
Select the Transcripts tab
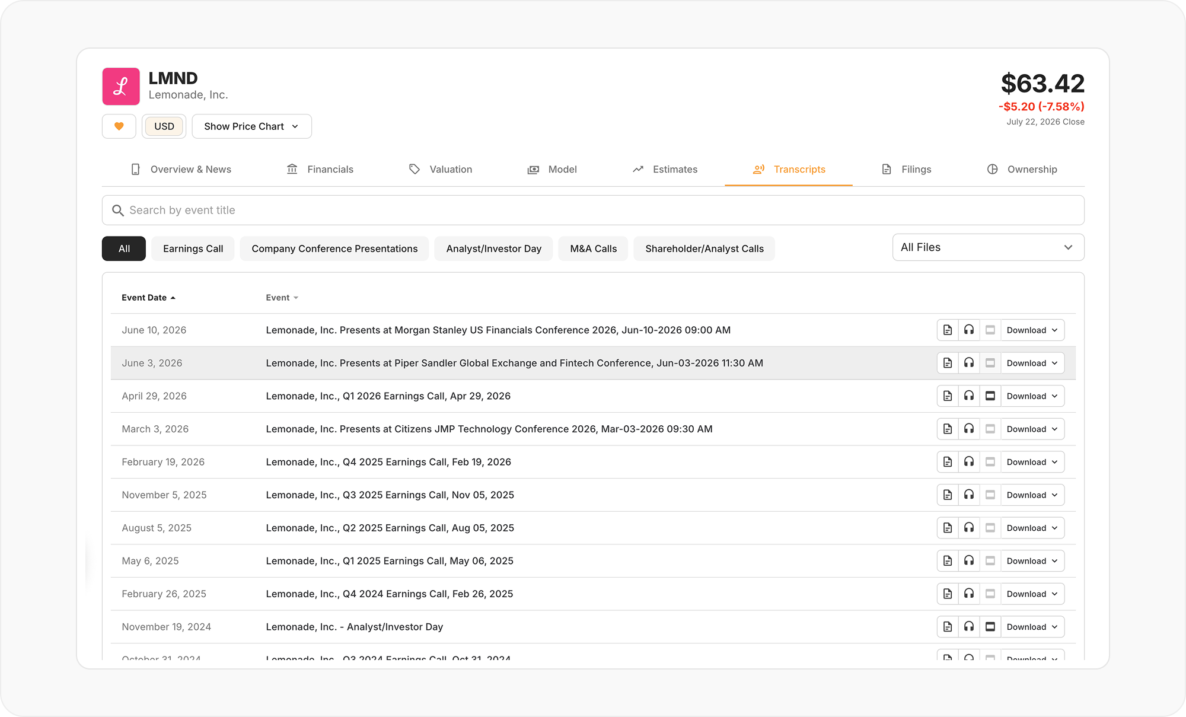pos(789,169)
